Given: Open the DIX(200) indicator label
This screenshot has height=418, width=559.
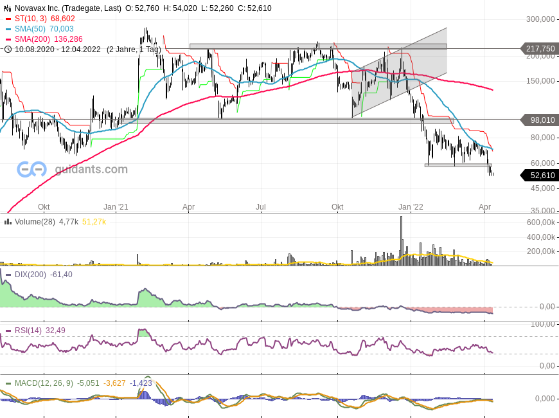Looking at the screenshot, I should (x=30, y=275).
